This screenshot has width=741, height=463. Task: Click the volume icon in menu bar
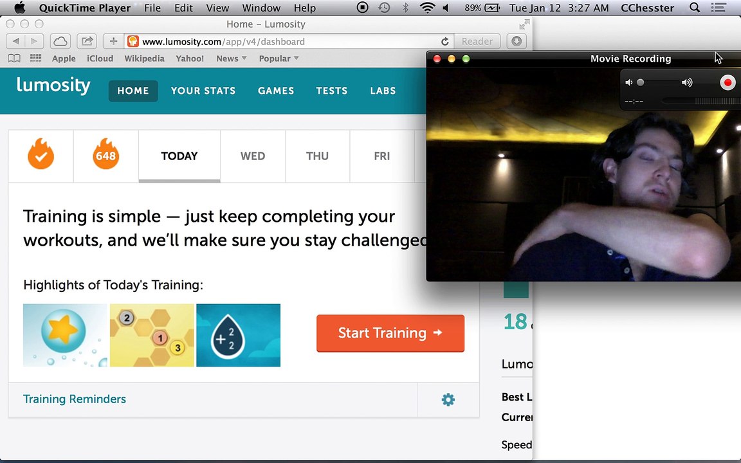click(446, 8)
